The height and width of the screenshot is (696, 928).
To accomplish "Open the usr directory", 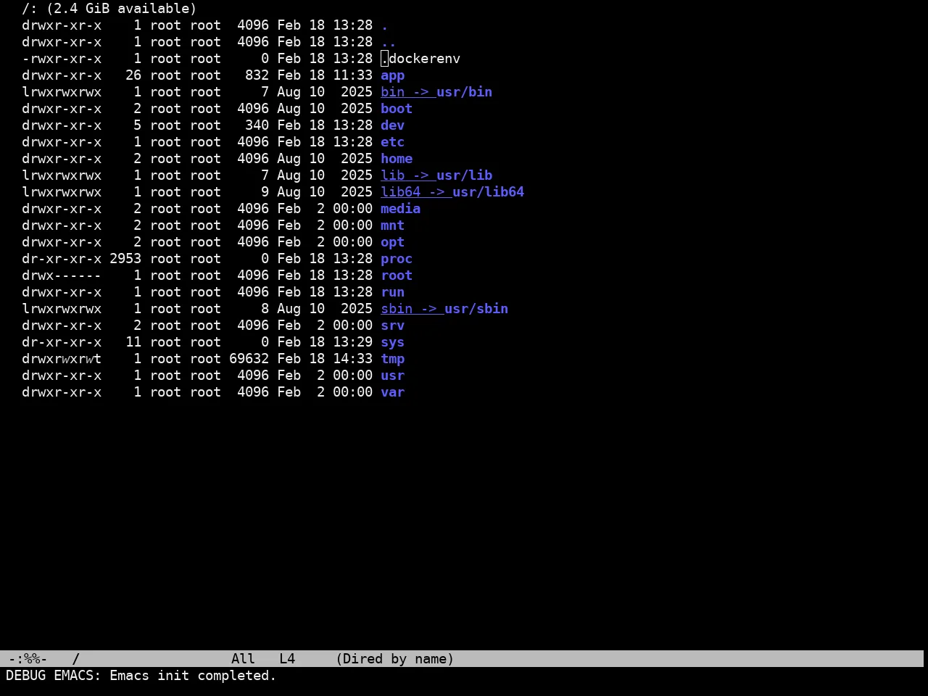I will click(392, 376).
